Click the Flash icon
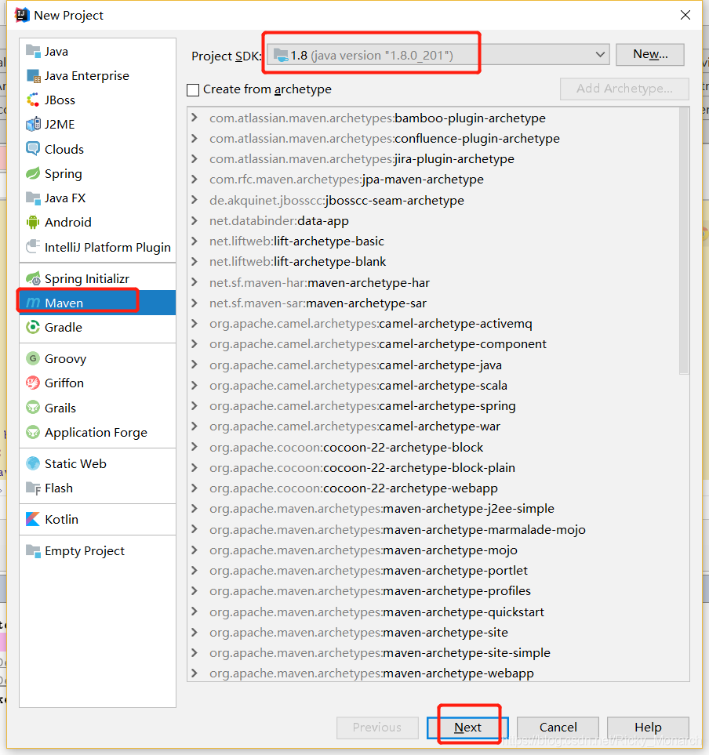Screen dimensions: 709x755 [x=33, y=488]
